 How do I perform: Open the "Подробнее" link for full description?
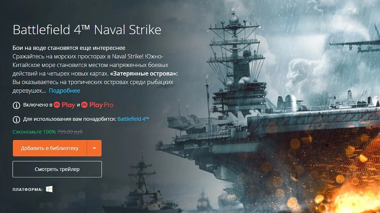65,91
